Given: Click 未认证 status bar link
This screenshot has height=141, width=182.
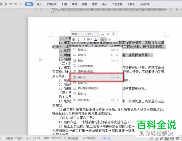Looking at the screenshot, I should point(105,138).
